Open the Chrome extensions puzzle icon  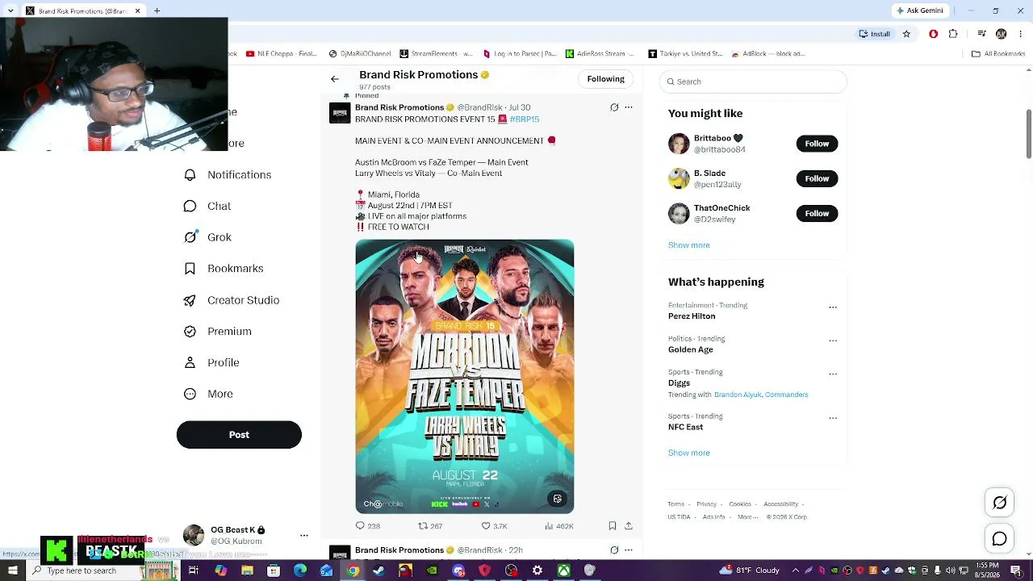click(953, 34)
